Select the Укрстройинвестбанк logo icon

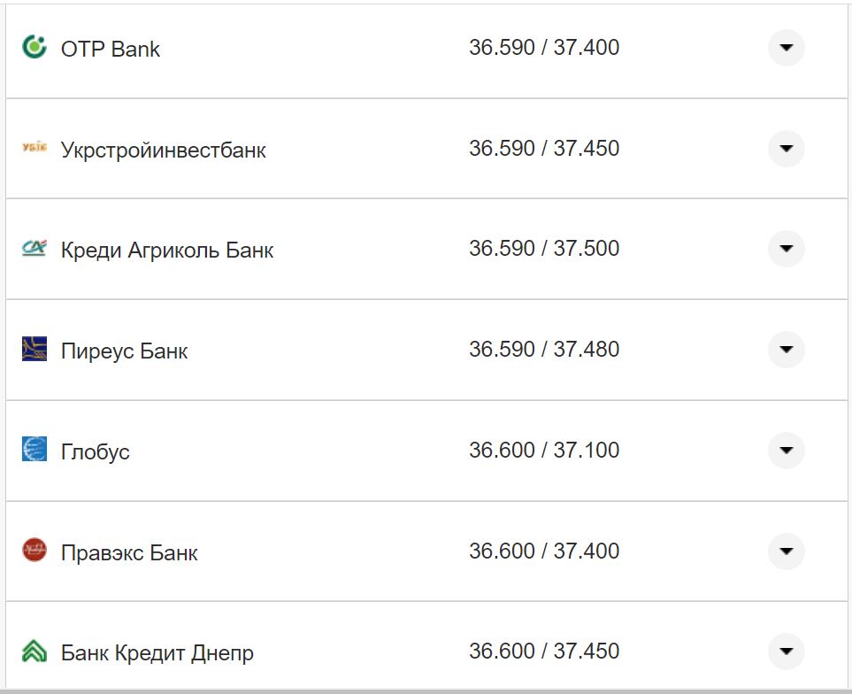click(x=34, y=149)
